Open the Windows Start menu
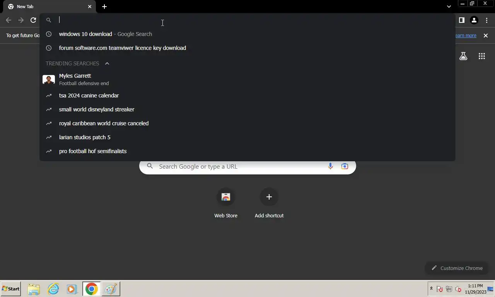The width and height of the screenshot is (495, 297). [x=11, y=289]
